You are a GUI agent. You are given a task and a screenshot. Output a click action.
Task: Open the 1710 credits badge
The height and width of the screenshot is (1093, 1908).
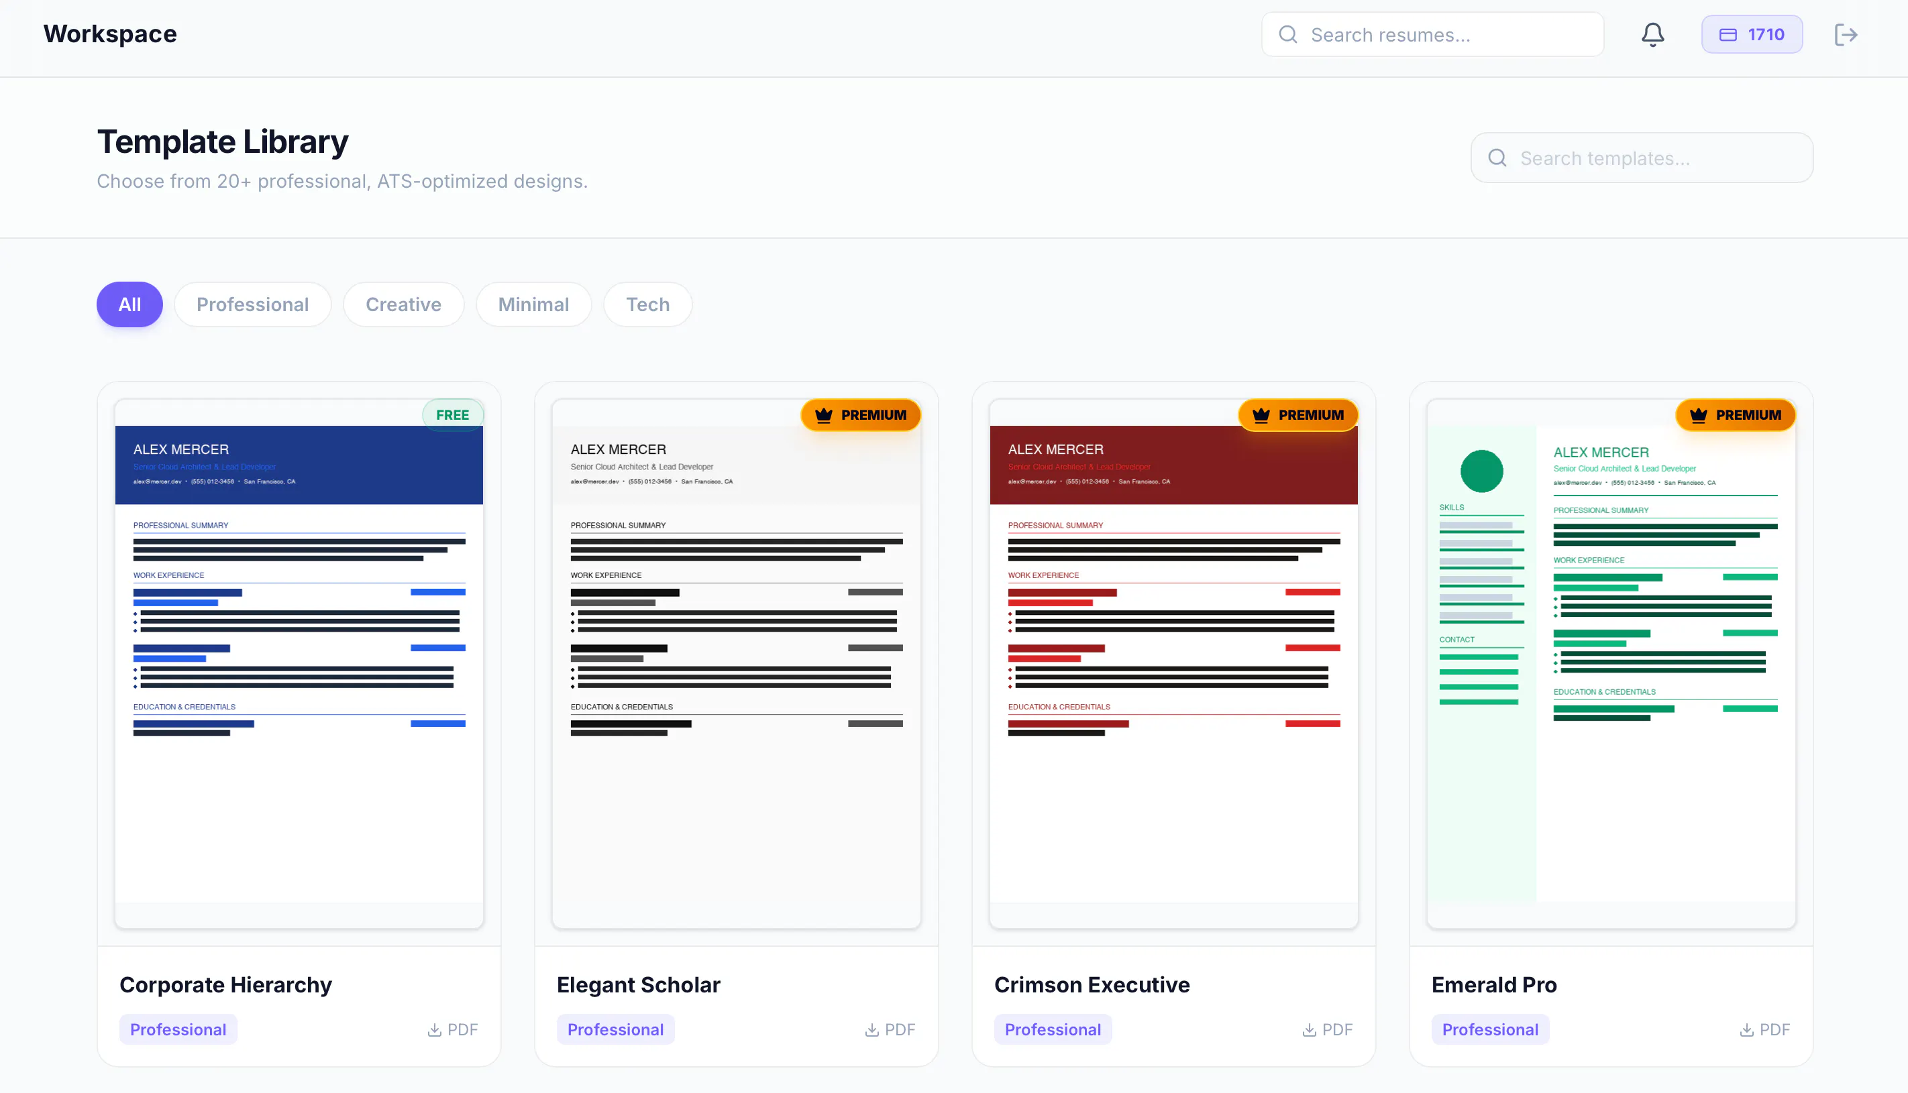pyautogui.click(x=1751, y=34)
